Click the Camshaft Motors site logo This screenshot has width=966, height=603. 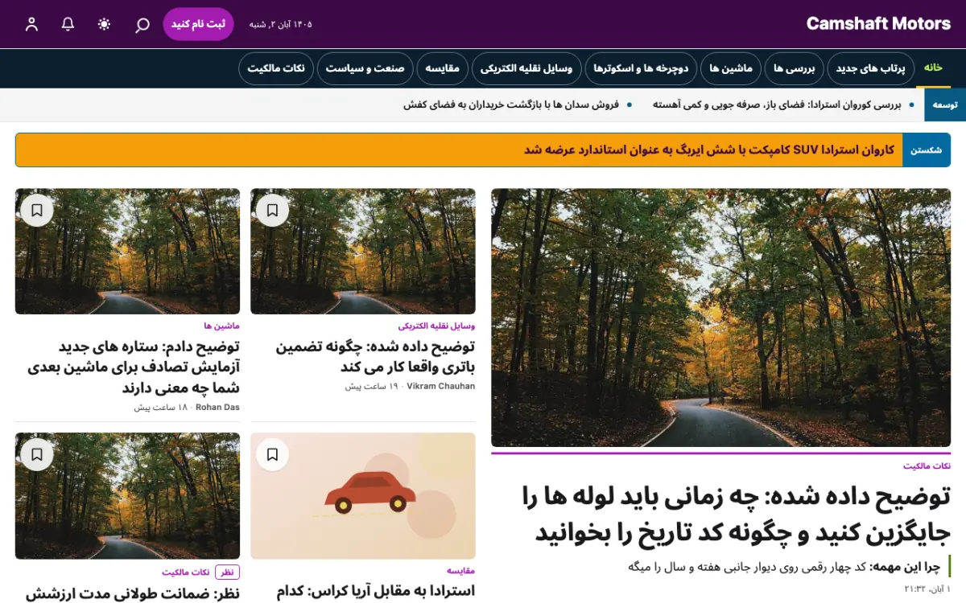tap(878, 24)
